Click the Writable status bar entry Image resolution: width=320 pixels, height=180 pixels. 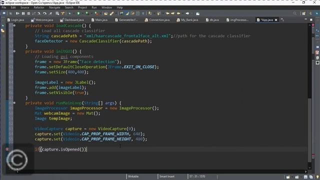coord(133,176)
